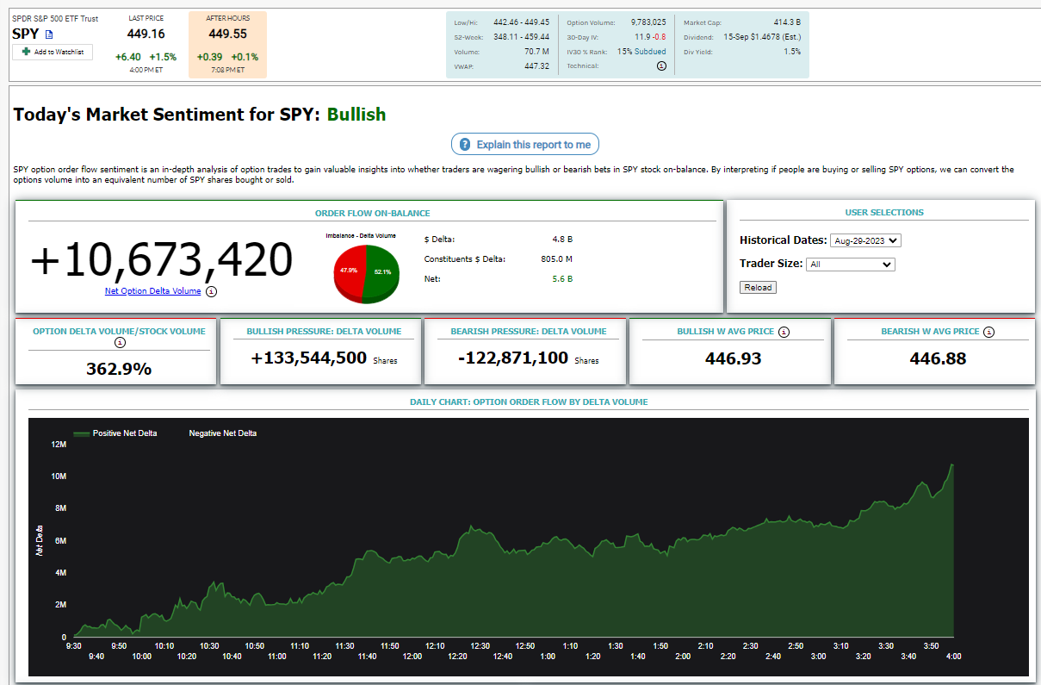1041x685 pixels.
Task: Click info icon under Option Delta Volume/Stock Volume
Action: point(120,343)
